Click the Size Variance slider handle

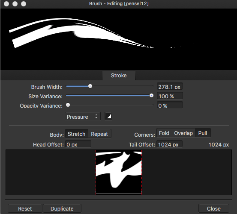coord(151,96)
